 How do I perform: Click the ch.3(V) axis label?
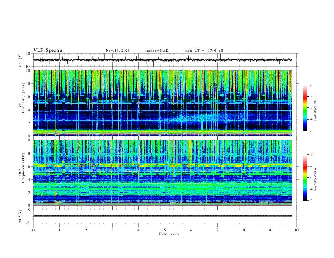point(20,216)
